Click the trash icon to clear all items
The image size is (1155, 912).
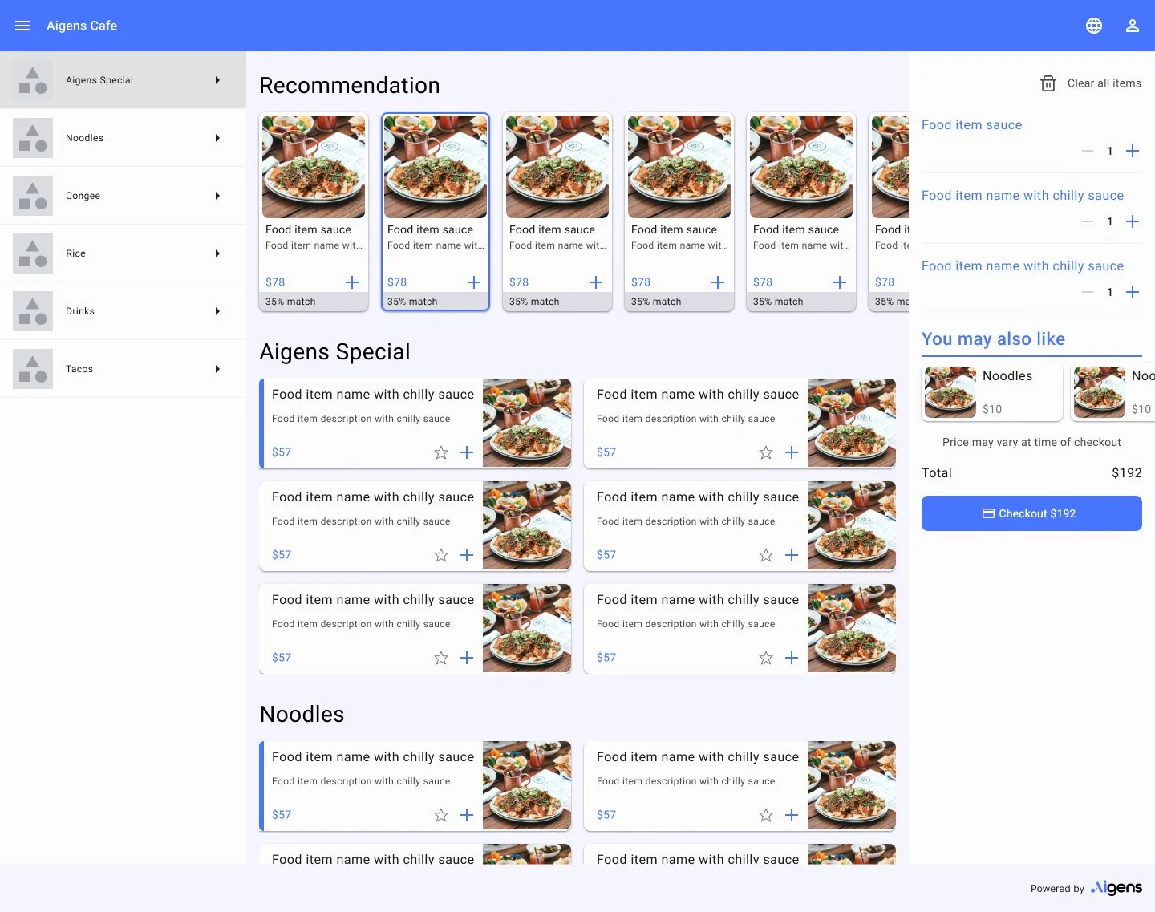click(1048, 83)
